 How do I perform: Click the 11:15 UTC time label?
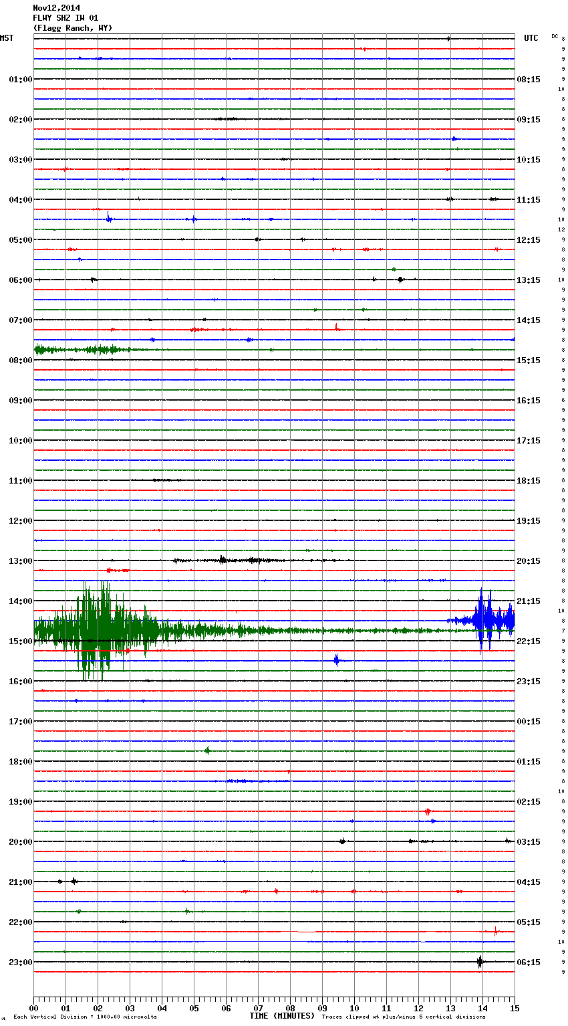529,200
